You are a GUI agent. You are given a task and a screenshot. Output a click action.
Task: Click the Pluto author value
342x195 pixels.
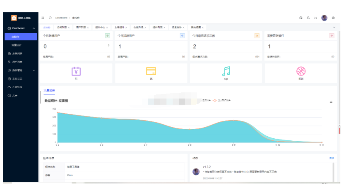70,175
